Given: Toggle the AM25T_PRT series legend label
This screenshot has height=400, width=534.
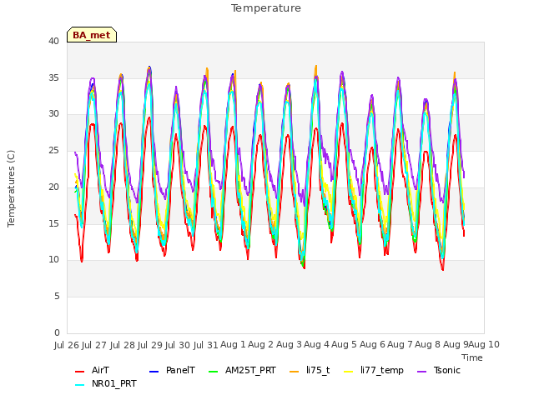Looking at the screenshot, I should coord(250,370).
